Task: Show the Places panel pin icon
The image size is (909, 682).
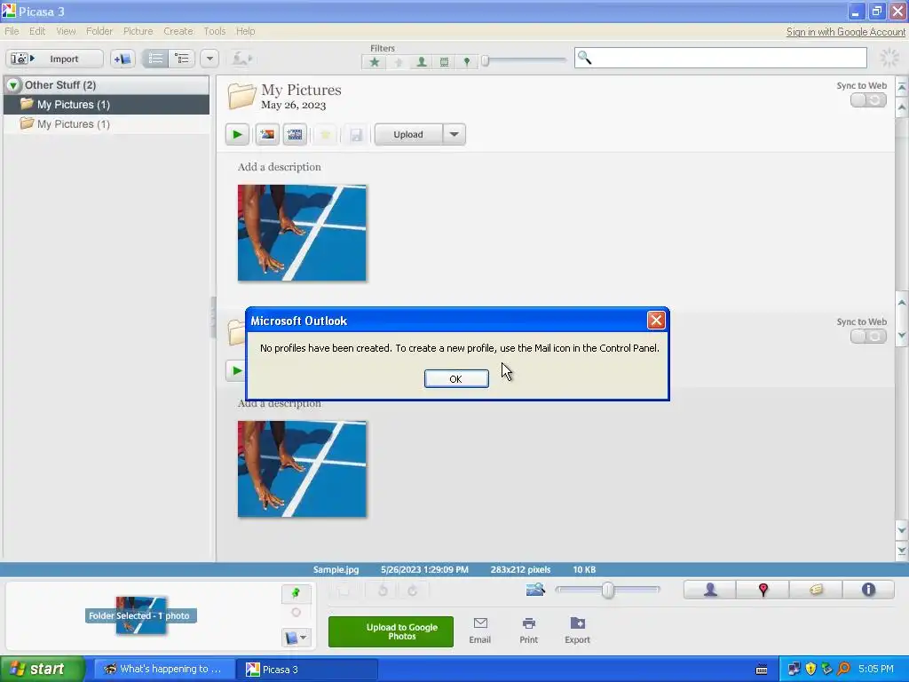Action: click(x=763, y=590)
